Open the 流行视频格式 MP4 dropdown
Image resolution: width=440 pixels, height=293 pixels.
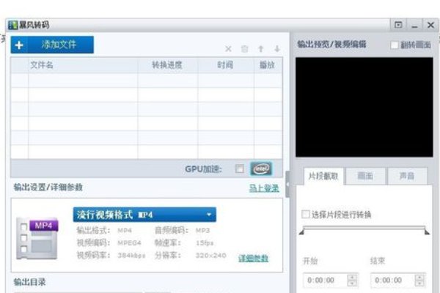coord(144,215)
